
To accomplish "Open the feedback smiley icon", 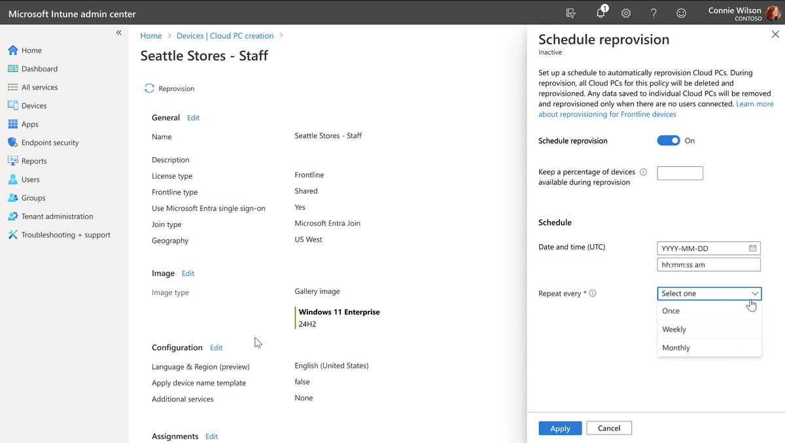I will tap(681, 13).
